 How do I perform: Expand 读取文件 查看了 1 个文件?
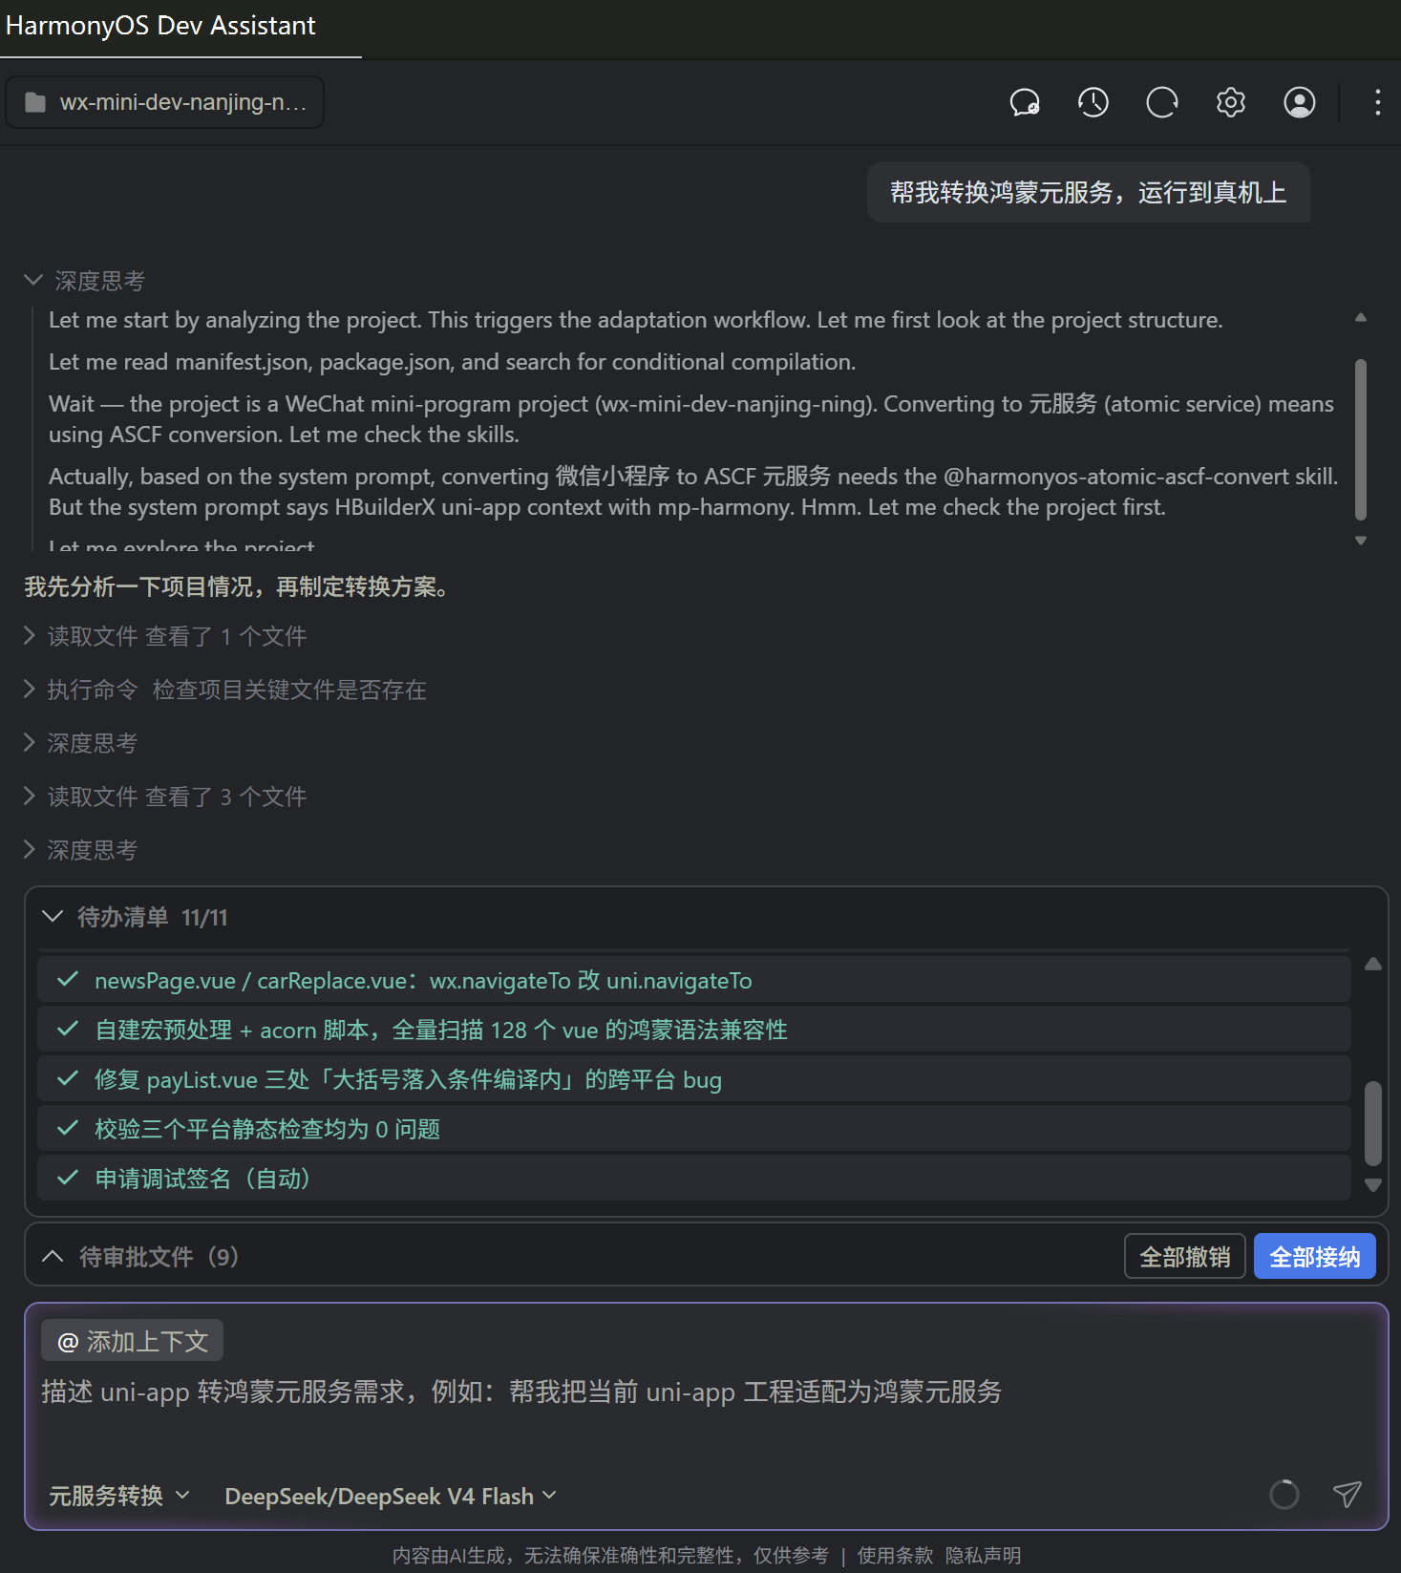(x=165, y=636)
